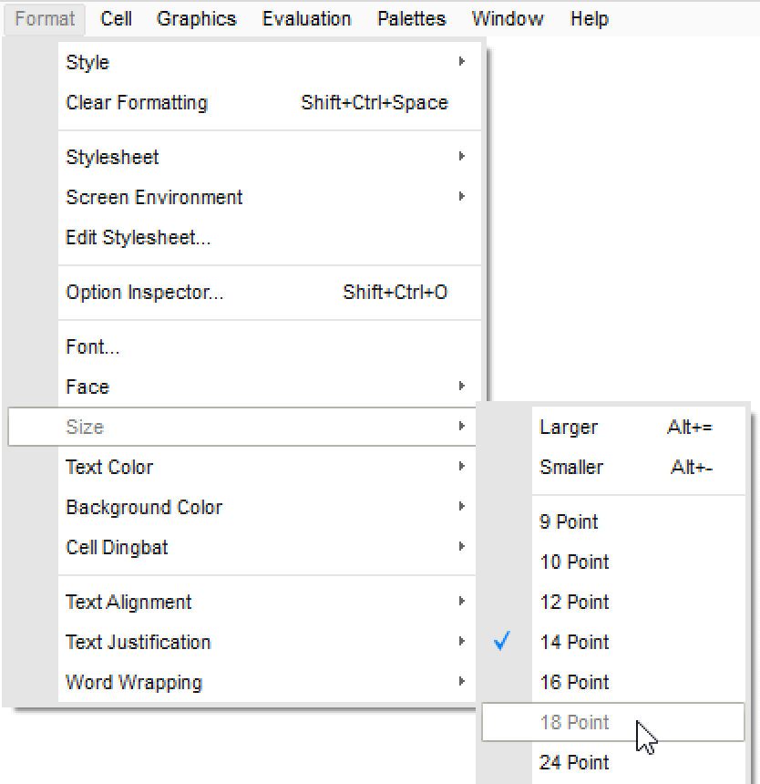Click the Evaluation menu
Image resolution: width=760 pixels, height=784 pixels.
tap(306, 18)
